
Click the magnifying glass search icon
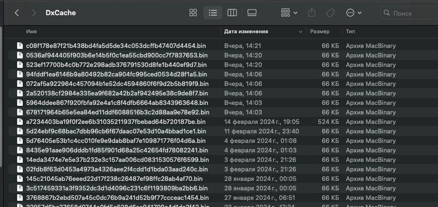tap(387, 13)
